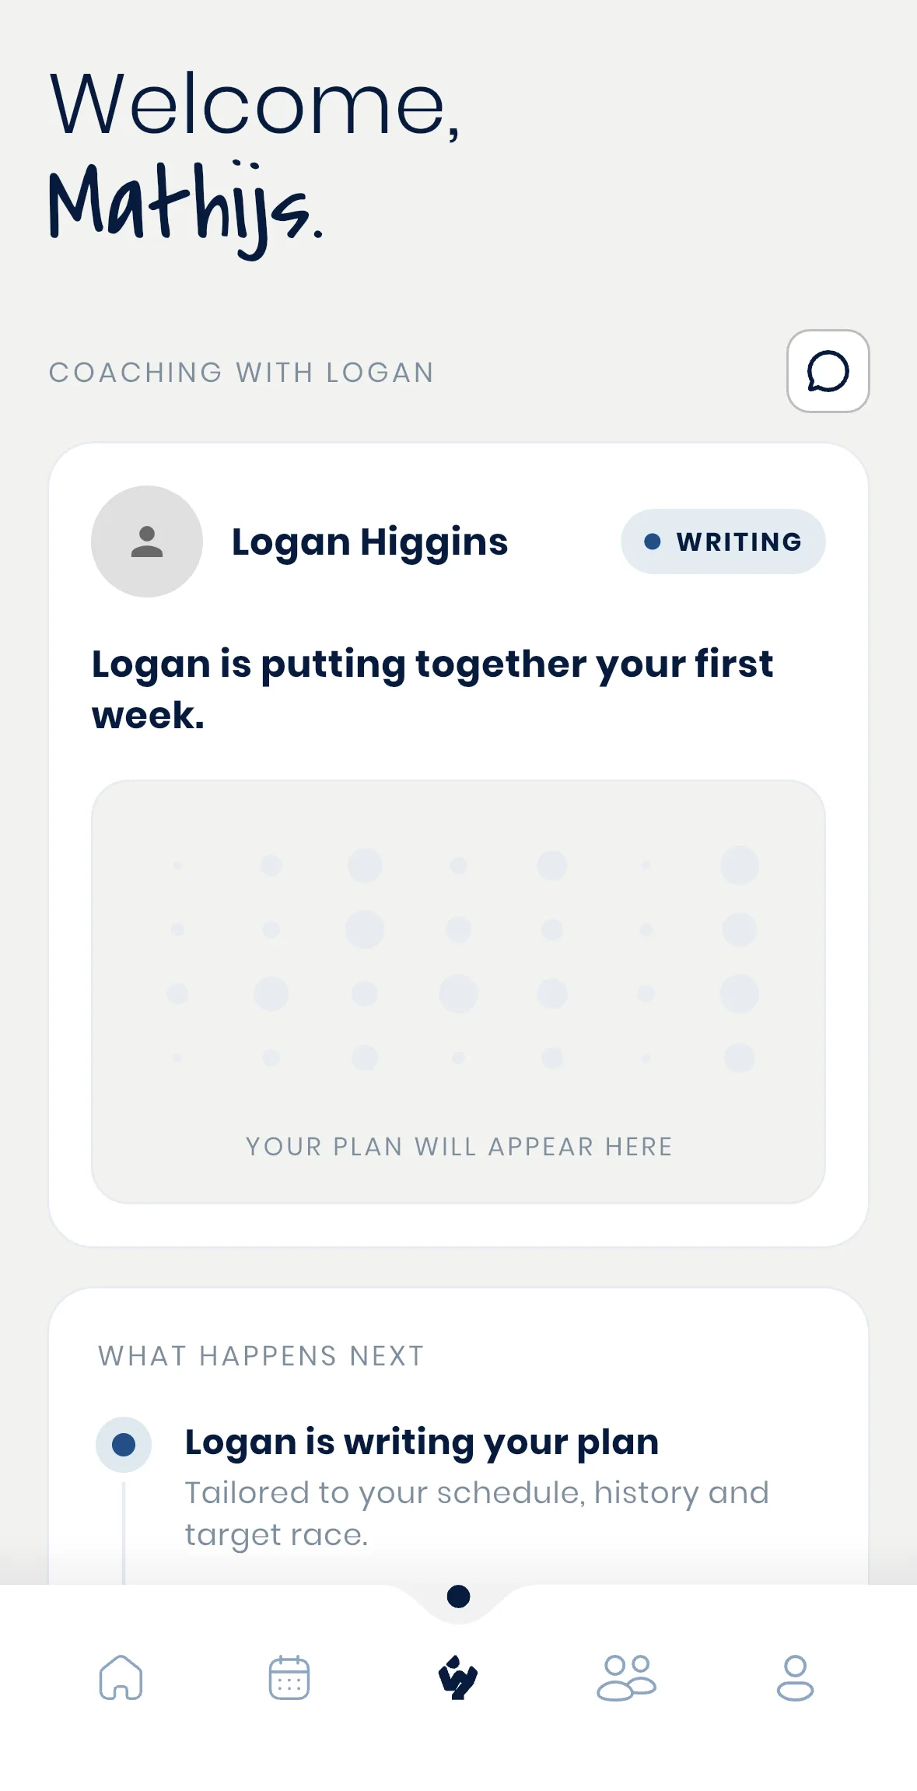Select the blue step indicator dot
Screen dimensions: 917x1791
coord(124,1445)
